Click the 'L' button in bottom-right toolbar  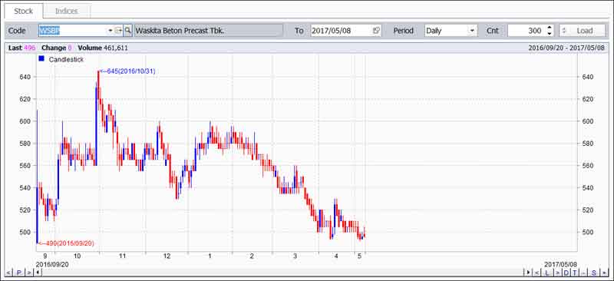pos(547,273)
